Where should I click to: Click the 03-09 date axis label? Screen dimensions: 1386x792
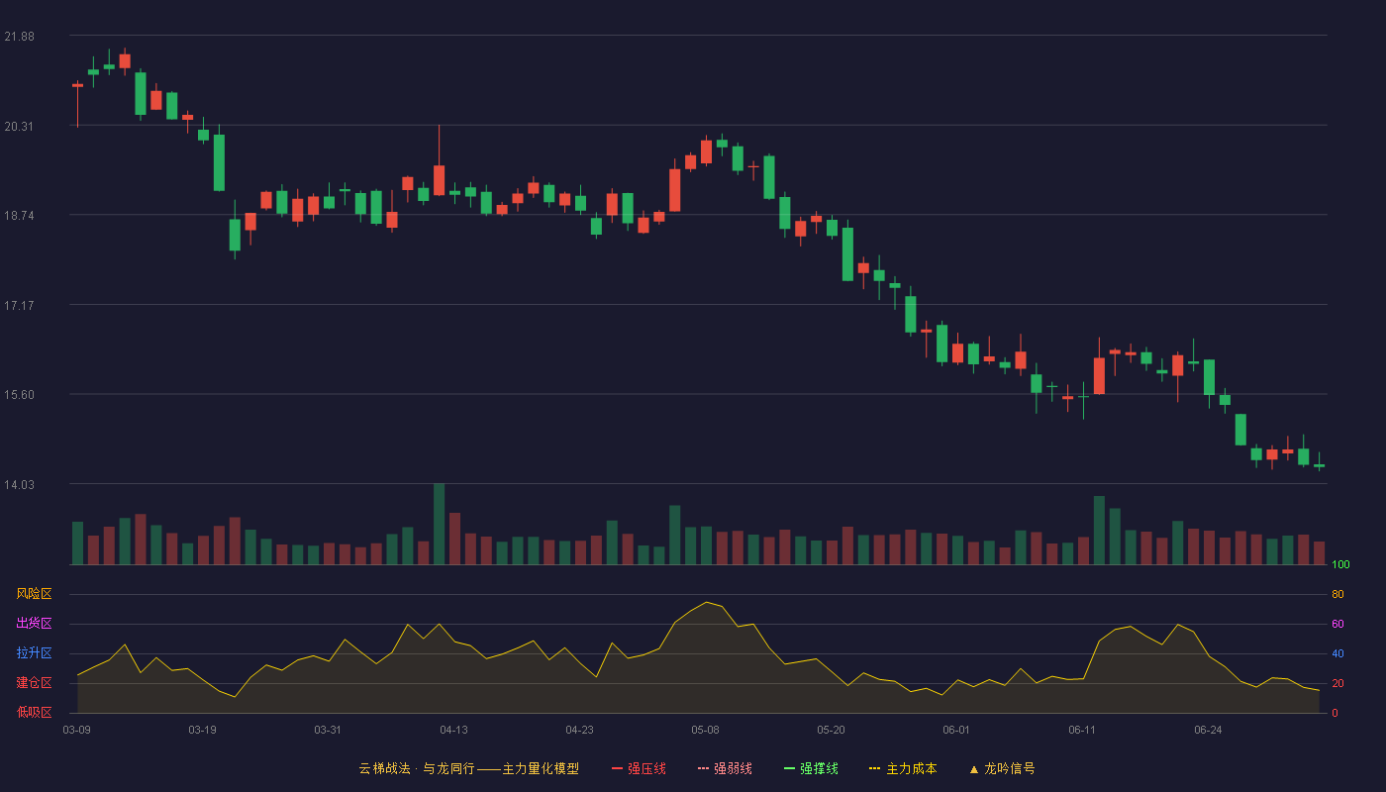77,730
